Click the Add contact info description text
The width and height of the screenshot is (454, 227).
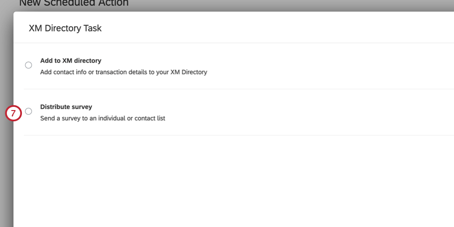coord(123,72)
